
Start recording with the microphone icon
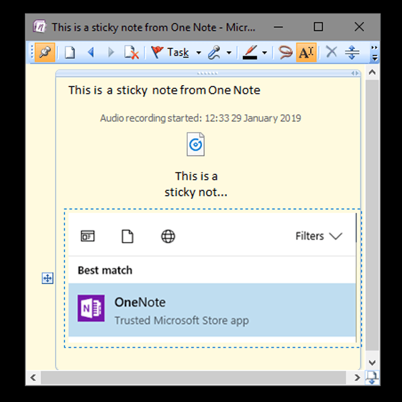(214, 52)
